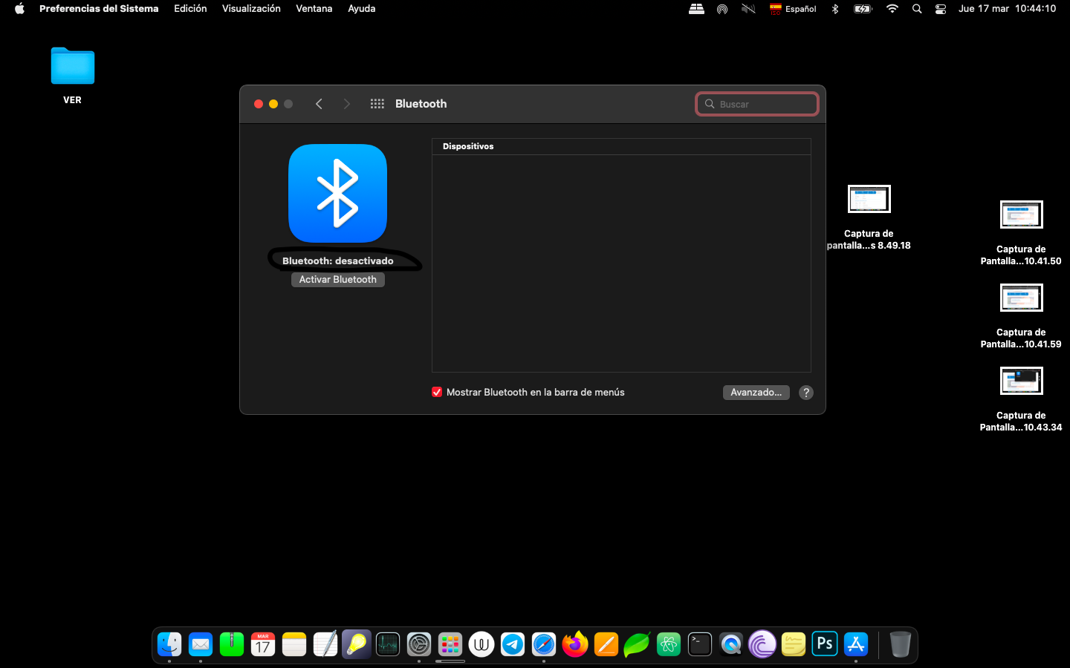This screenshot has height=668, width=1070.
Task: Open the Trash in the dock
Action: pos(900,644)
